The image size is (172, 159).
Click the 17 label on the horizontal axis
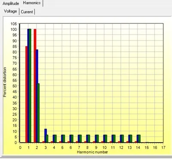(x=163, y=147)
